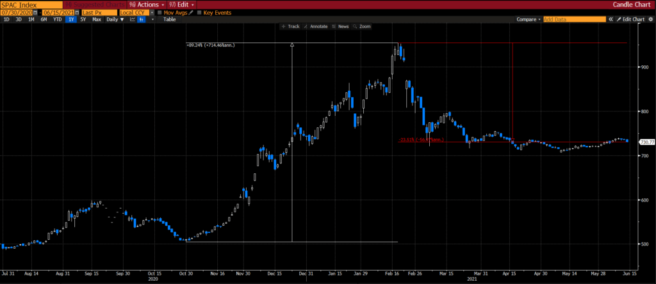This screenshot has height=284, width=656.
Task: Select the 1M time range
Action: 31,19
